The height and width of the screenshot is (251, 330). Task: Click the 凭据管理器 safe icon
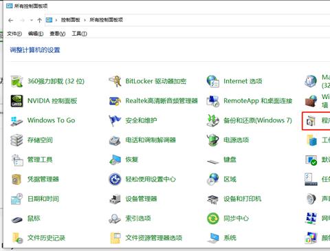pyautogui.click(x=16, y=179)
